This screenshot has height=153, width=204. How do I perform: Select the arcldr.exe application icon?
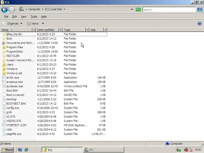pos(4,78)
